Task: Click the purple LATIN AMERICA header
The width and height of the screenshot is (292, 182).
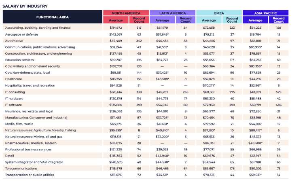Action: pyautogui.click(x=172, y=13)
